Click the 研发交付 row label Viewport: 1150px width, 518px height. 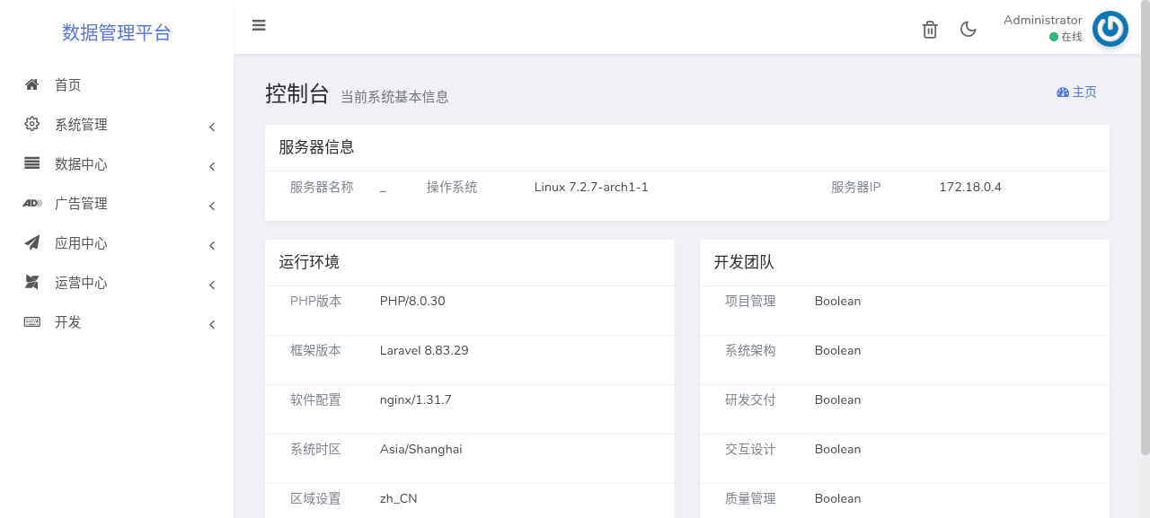[750, 400]
